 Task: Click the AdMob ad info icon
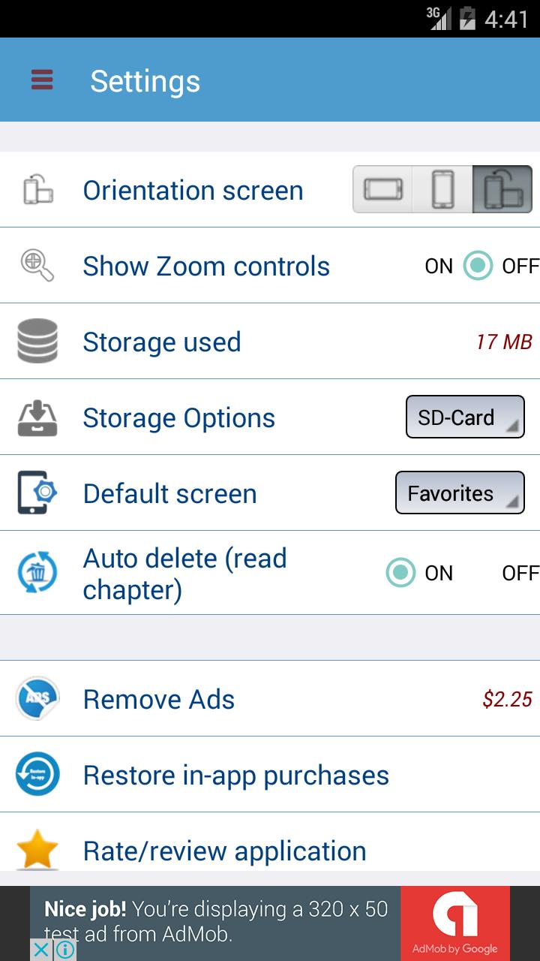tap(65, 950)
